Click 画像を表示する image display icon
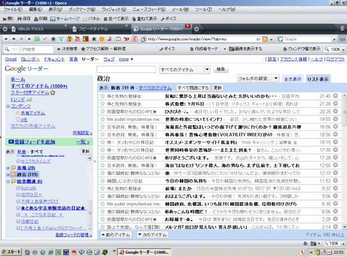Image resolution: width=347 pixels, height=257 pixels. click(x=232, y=49)
